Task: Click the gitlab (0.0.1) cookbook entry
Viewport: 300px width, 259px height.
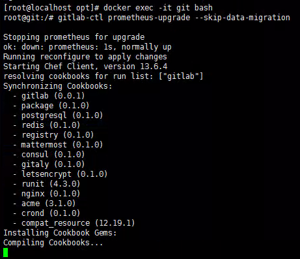Action: pos(53,96)
